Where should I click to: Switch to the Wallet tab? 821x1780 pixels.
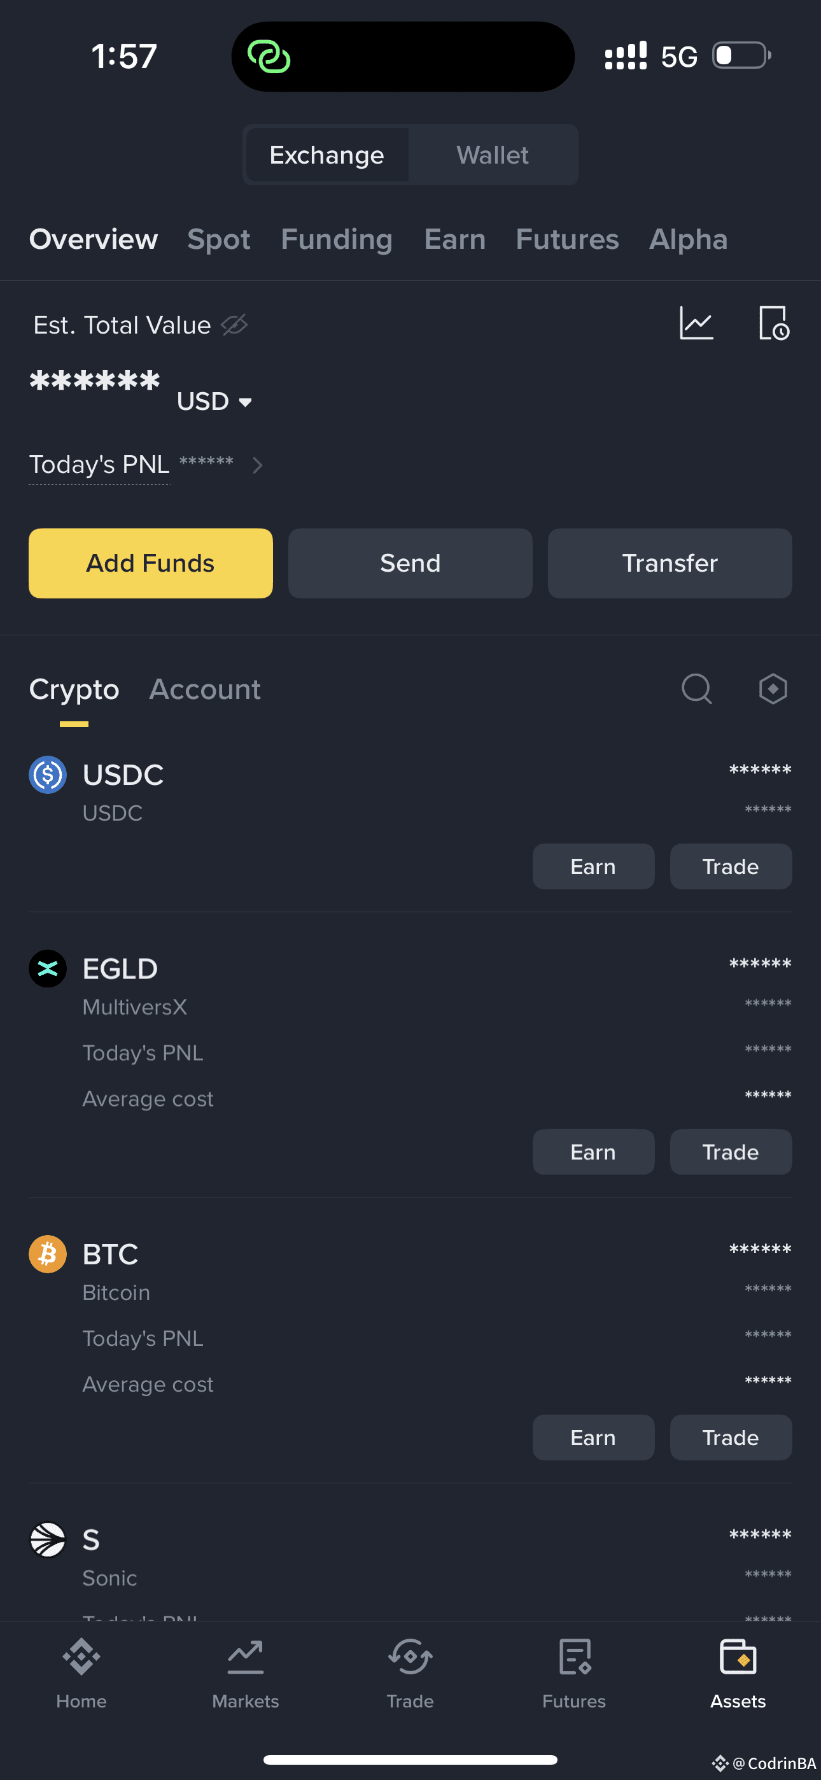point(492,155)
